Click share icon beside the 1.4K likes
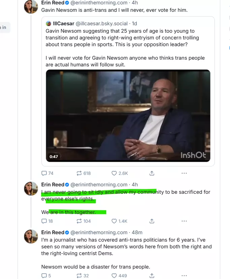 click(152, 221)
